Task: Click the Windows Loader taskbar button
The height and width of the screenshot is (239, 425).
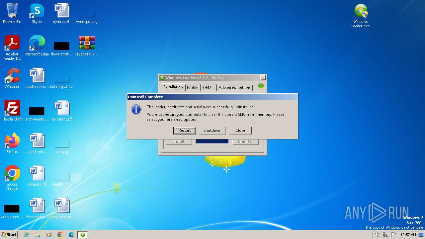Action: (x=83, y=235)
